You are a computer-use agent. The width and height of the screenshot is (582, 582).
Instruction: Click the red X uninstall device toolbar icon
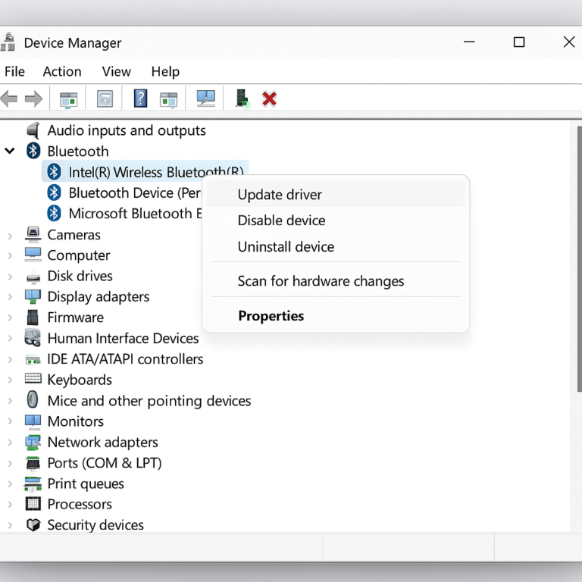[x=269, y=99]
